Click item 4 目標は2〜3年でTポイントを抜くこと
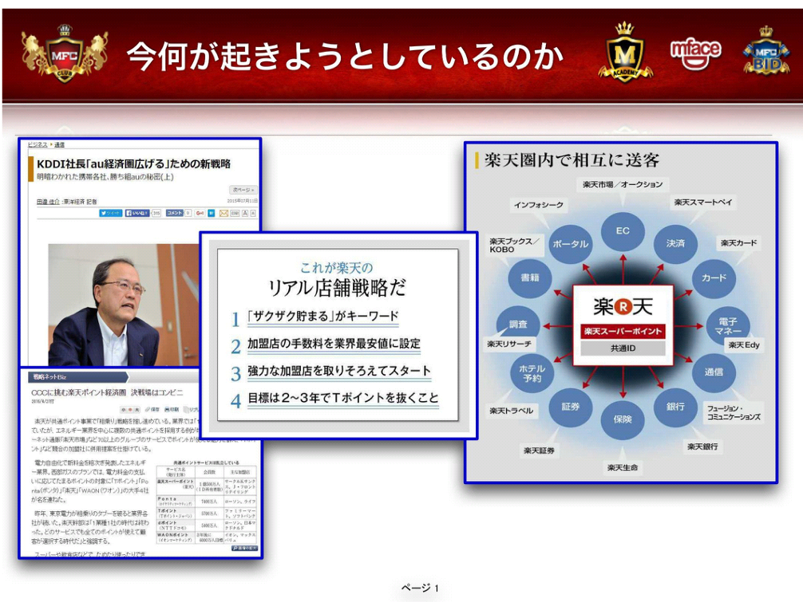The width and height of the screenshot is (803, 602). click(343, 398)
